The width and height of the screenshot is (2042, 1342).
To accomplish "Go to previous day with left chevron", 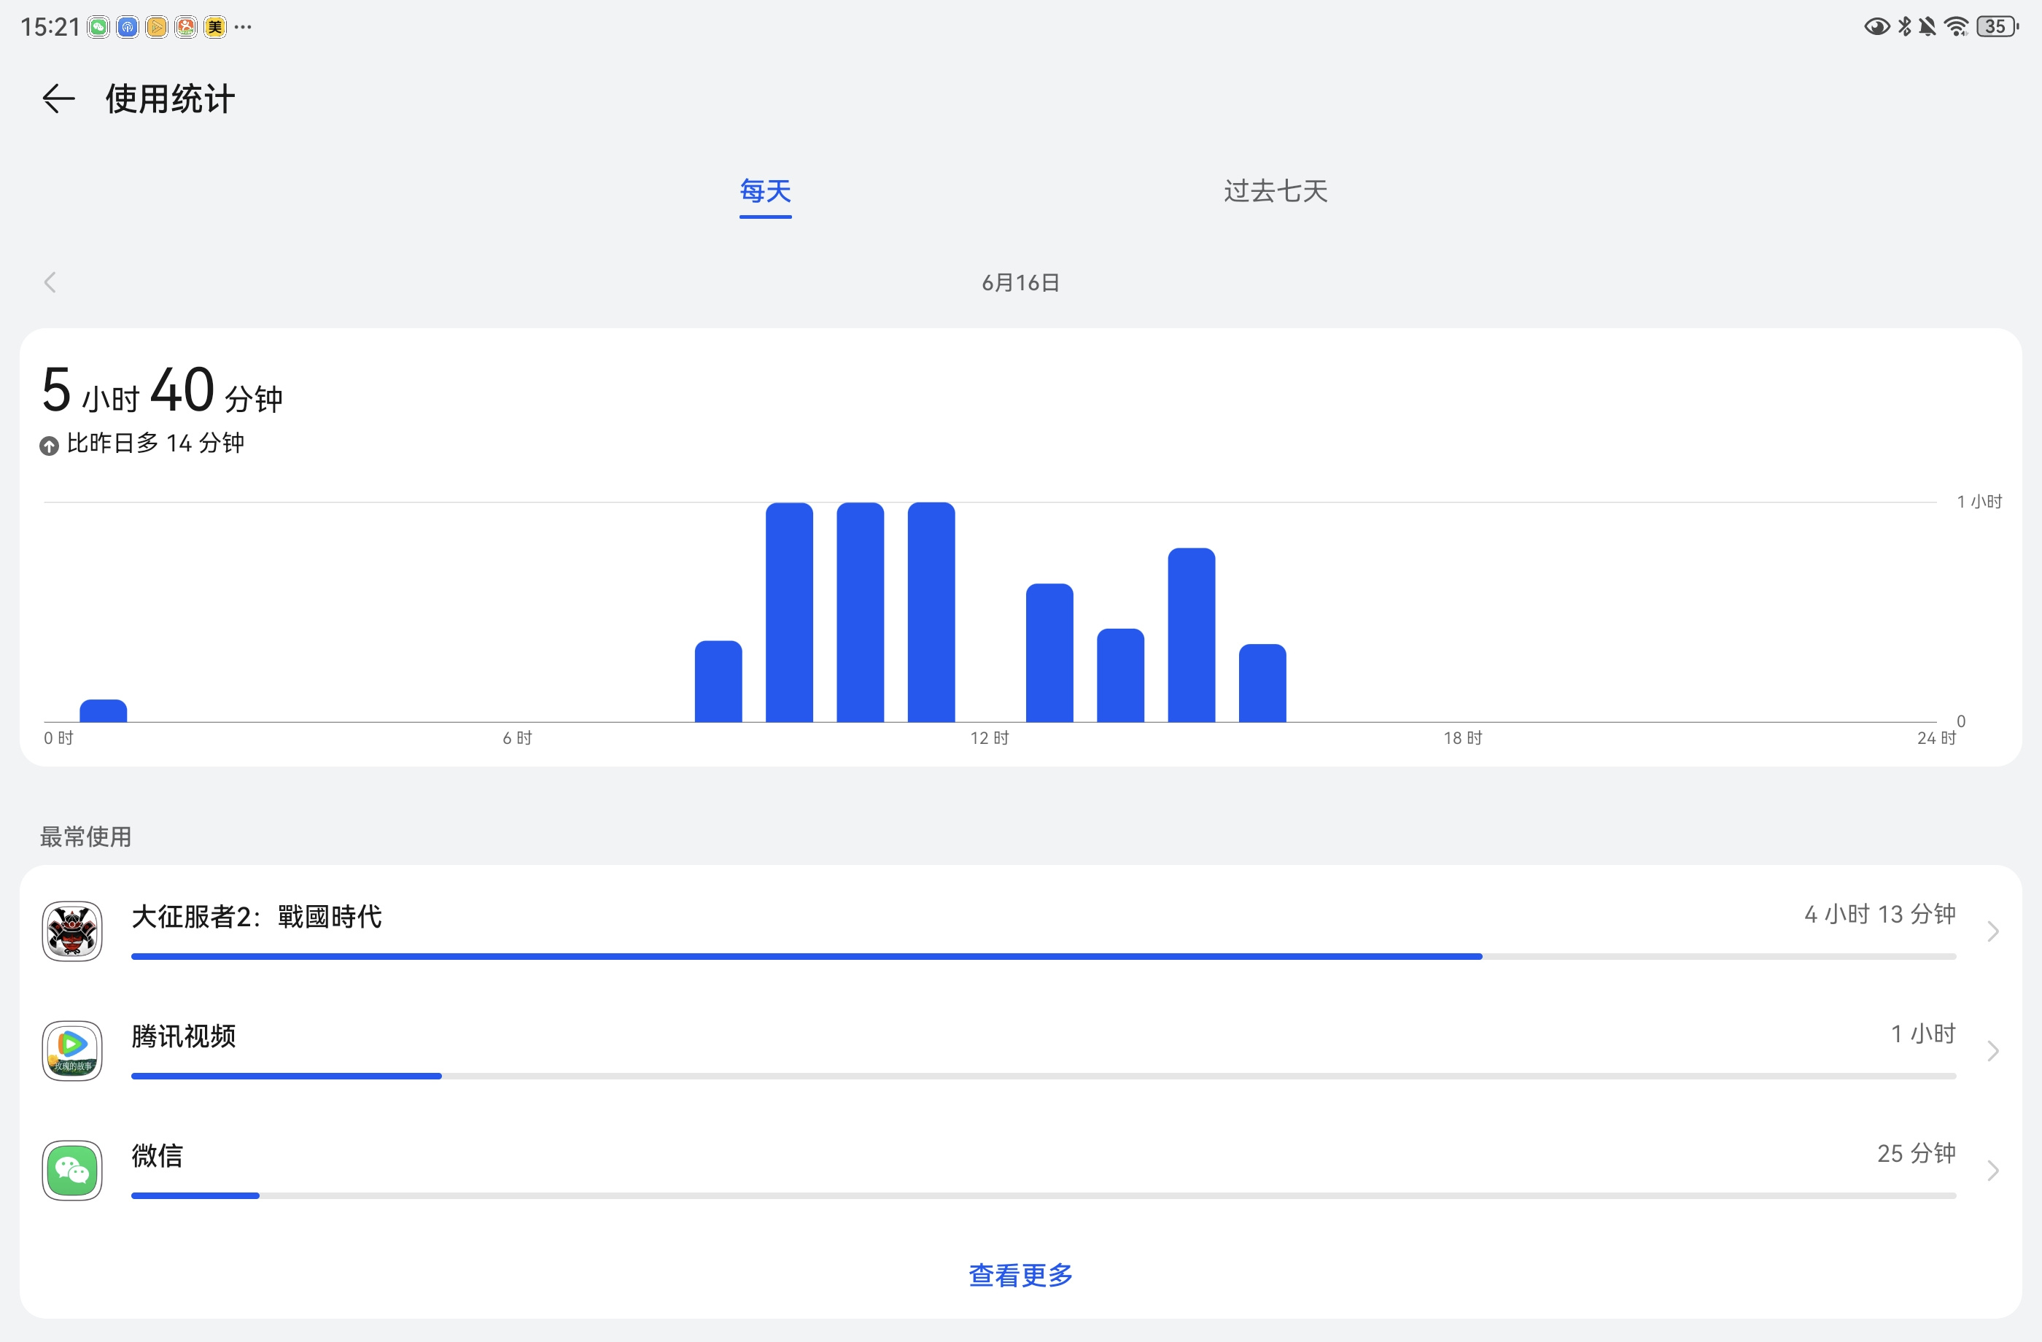I will click(50, 282).
